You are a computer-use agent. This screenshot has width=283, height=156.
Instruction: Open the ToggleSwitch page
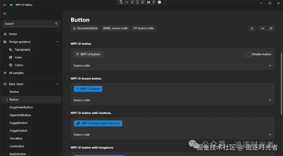(x=31, y=131)
